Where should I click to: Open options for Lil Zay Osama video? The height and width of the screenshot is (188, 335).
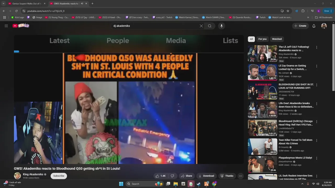317,66
